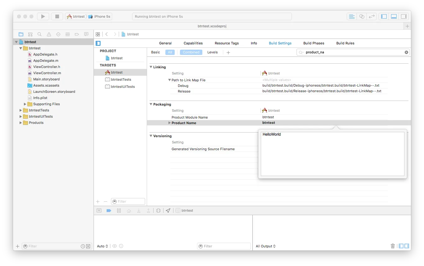Toggle the Debug area visibility
The width and height of the screenshot is (424, 266).
coord(394,16)
